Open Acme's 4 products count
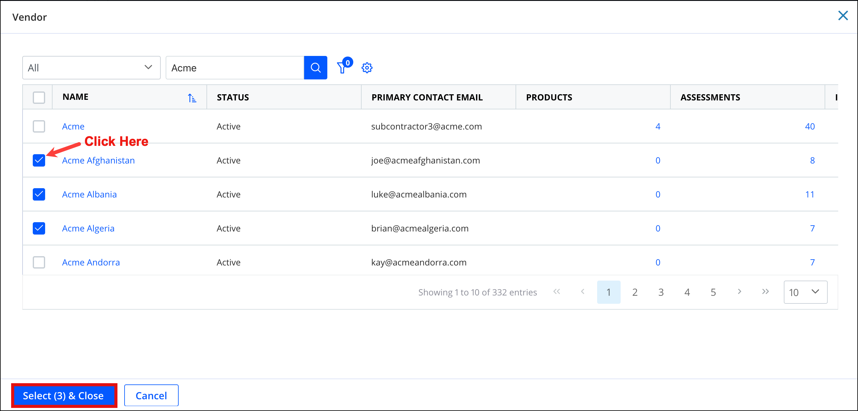The width and height of the screenshot is (858, 411). point(658,126)
